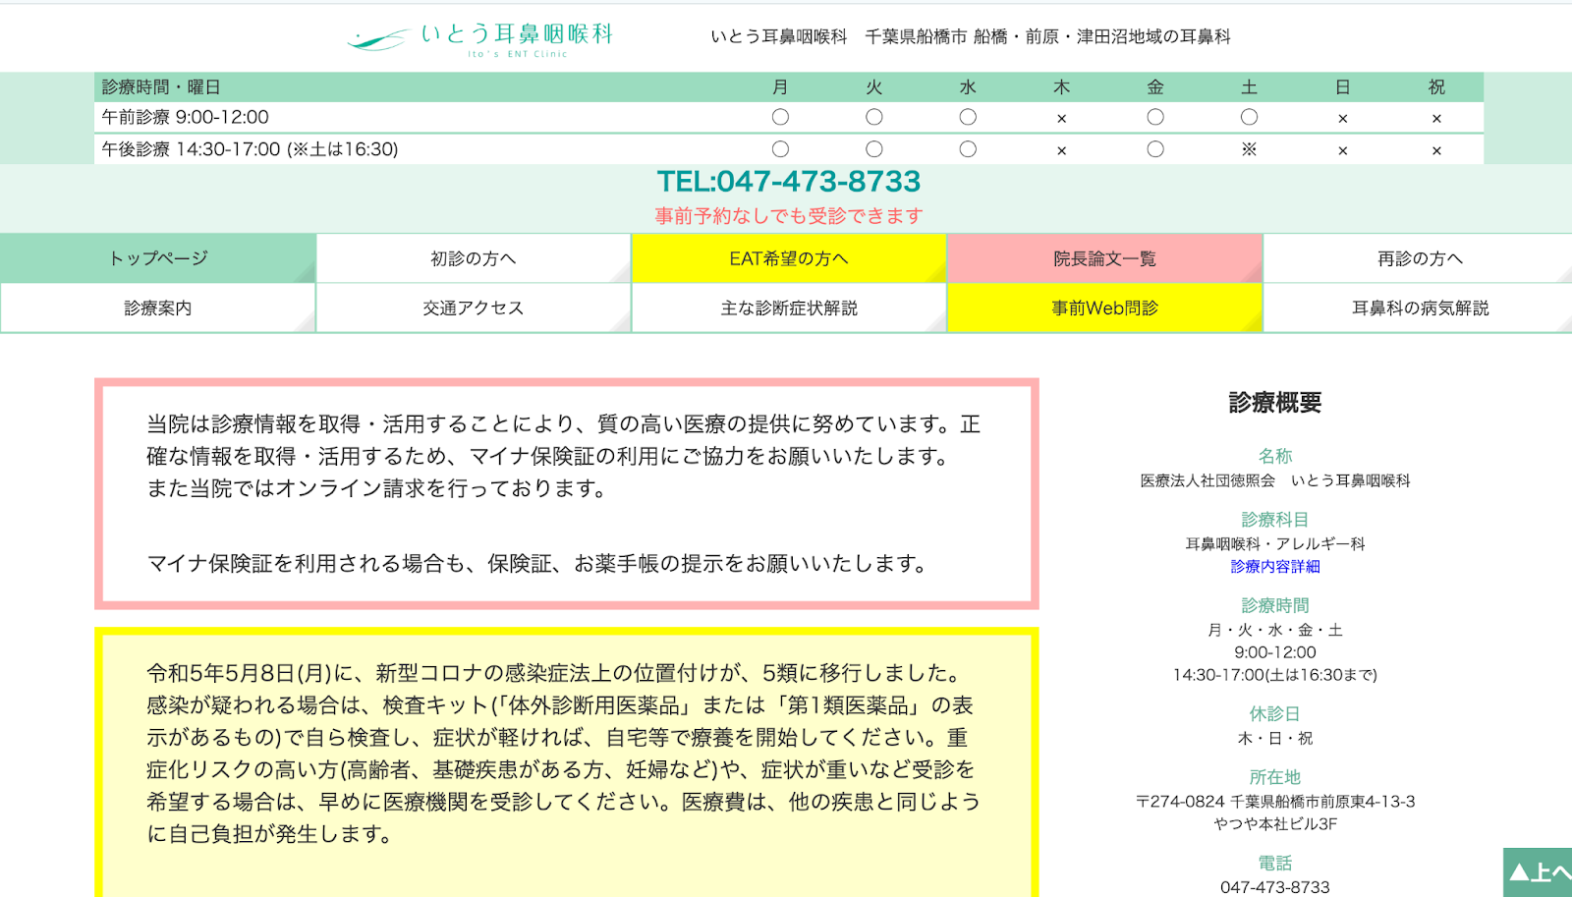Click the TEL:047-473-8733 phone number
The image size is (1572, 897).
[789, 181]
